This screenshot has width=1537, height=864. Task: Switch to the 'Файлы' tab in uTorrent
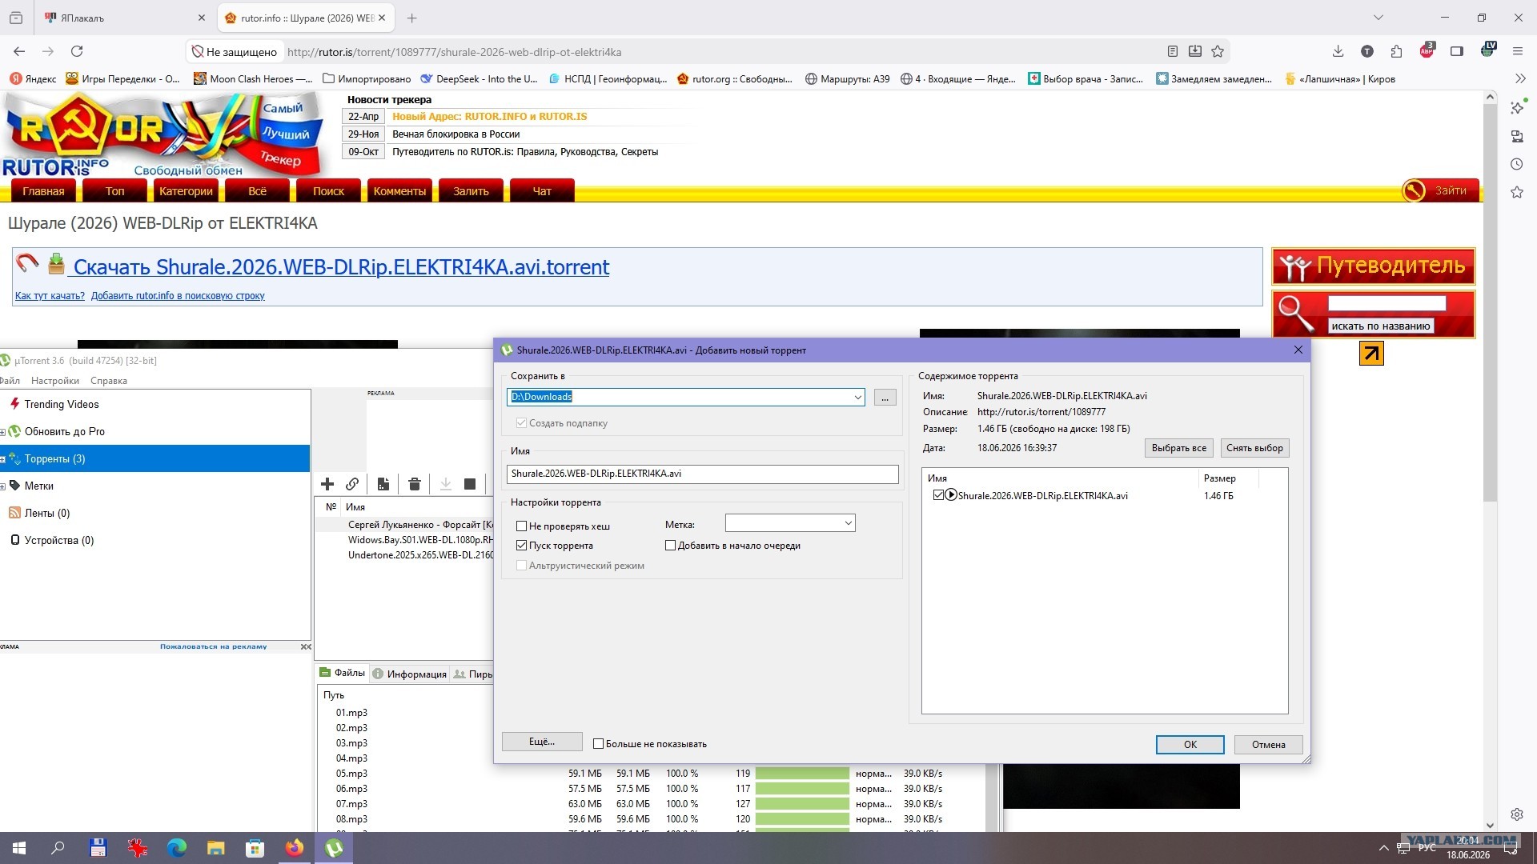coord(343,673)
